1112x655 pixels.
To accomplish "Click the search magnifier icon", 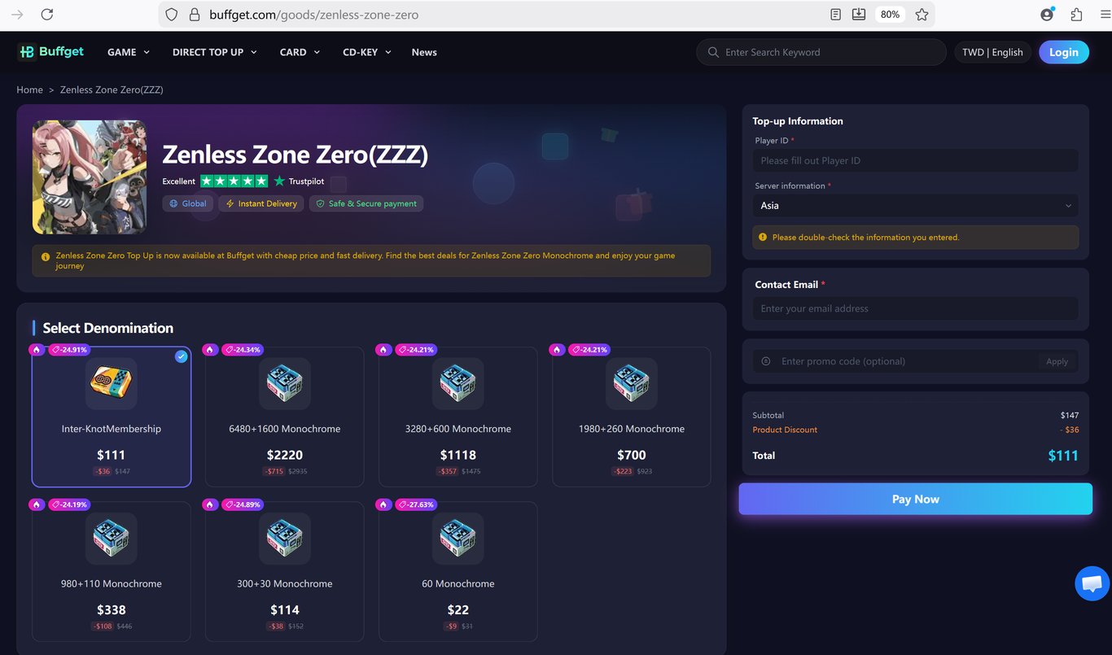I will (x=713, y=52).
